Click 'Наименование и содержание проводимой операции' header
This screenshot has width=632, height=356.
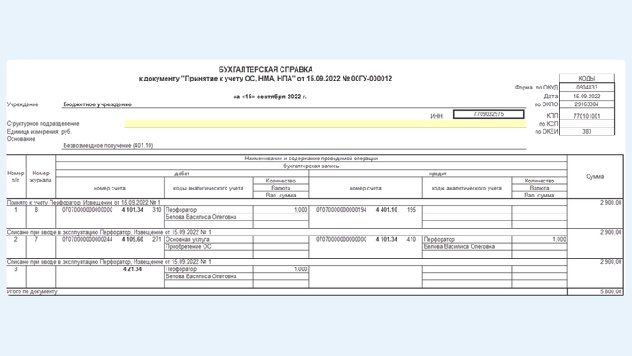pos(312,159)
